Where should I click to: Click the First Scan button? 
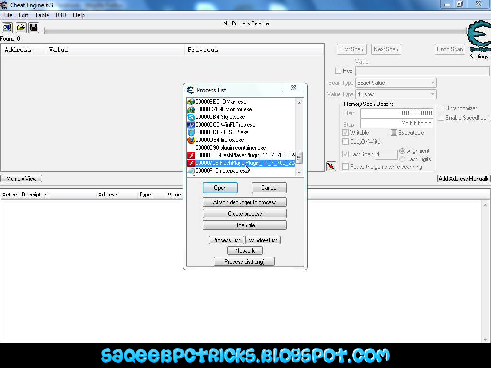point(351,49)
